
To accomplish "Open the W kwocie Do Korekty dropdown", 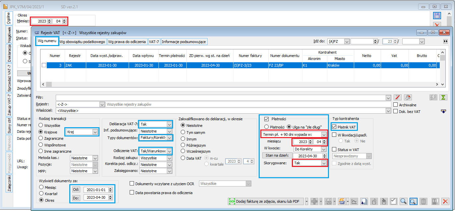I will tap(324, 149).
